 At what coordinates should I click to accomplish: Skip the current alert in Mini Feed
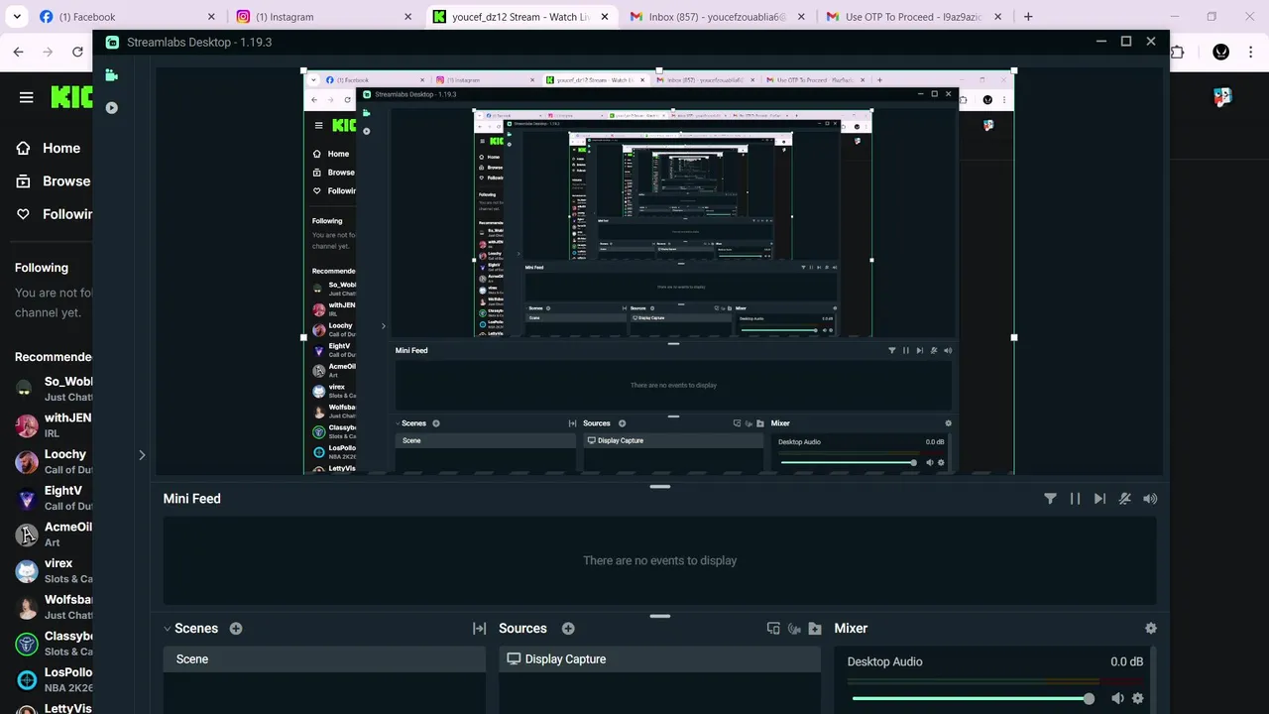pos(1099,499)
